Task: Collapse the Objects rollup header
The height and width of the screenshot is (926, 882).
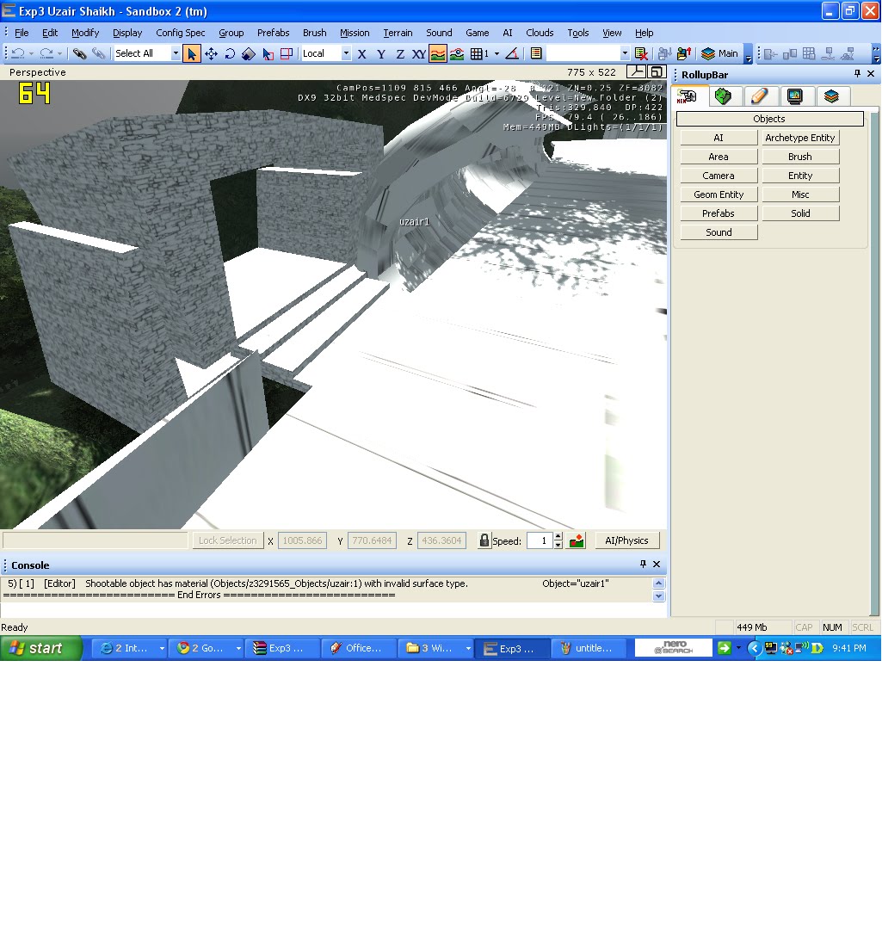Action: [x=770, y=119]
